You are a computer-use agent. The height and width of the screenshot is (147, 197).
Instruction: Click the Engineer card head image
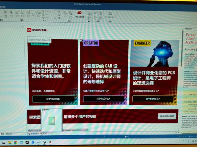point(155,54)
